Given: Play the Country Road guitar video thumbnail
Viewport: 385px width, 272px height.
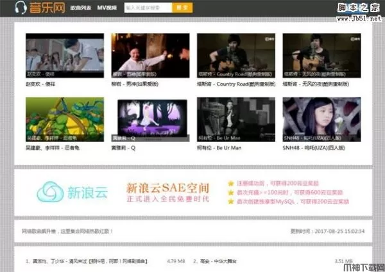Looking at the screenshot, I should pos(236,56).
